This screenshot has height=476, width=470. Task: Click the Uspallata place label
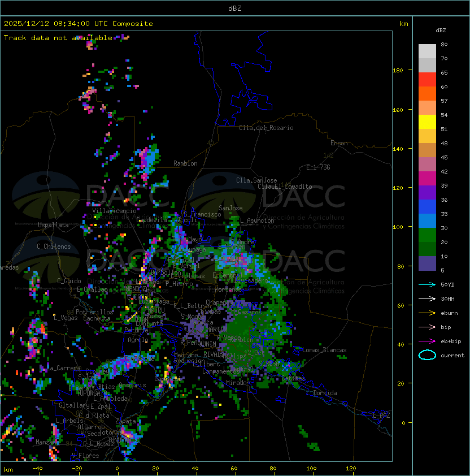[x=53, y=225]
